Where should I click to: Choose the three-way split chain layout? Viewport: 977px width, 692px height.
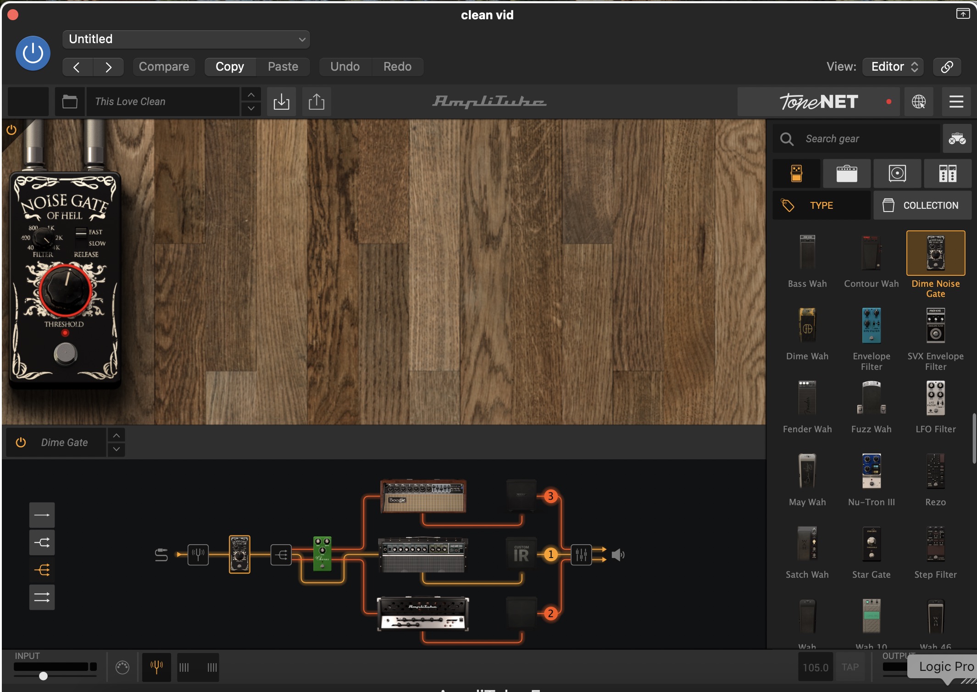coord(42,570)
